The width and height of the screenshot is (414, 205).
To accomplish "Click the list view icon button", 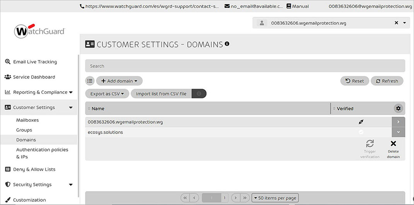I will (90, 81).
